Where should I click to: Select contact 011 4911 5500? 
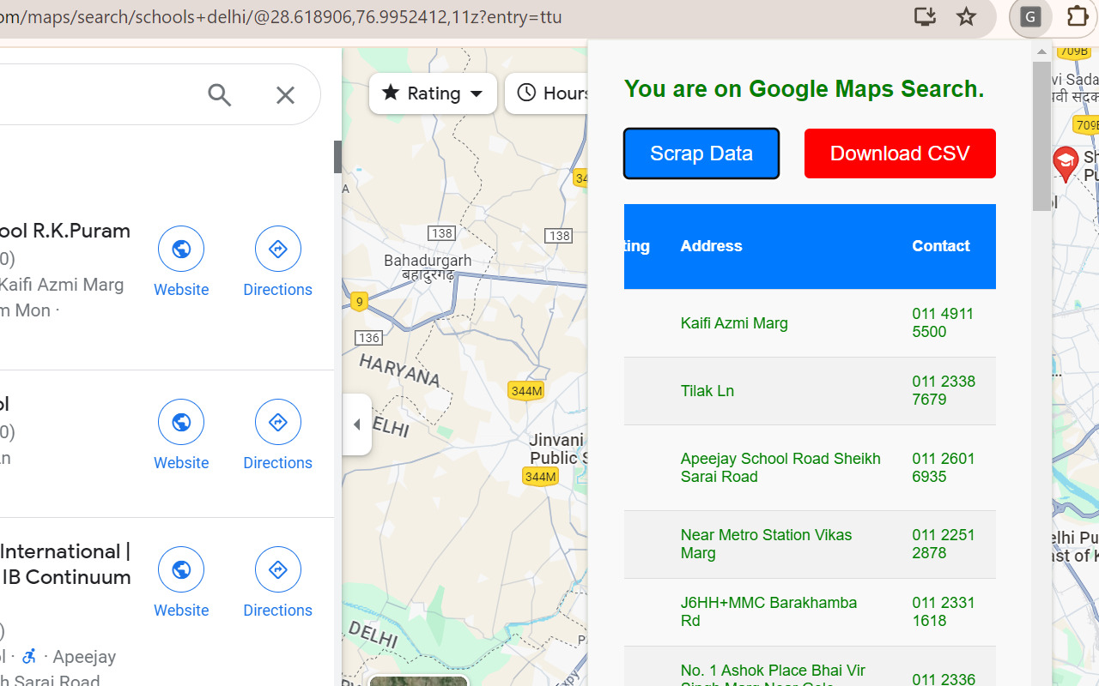tap(943, 322)
